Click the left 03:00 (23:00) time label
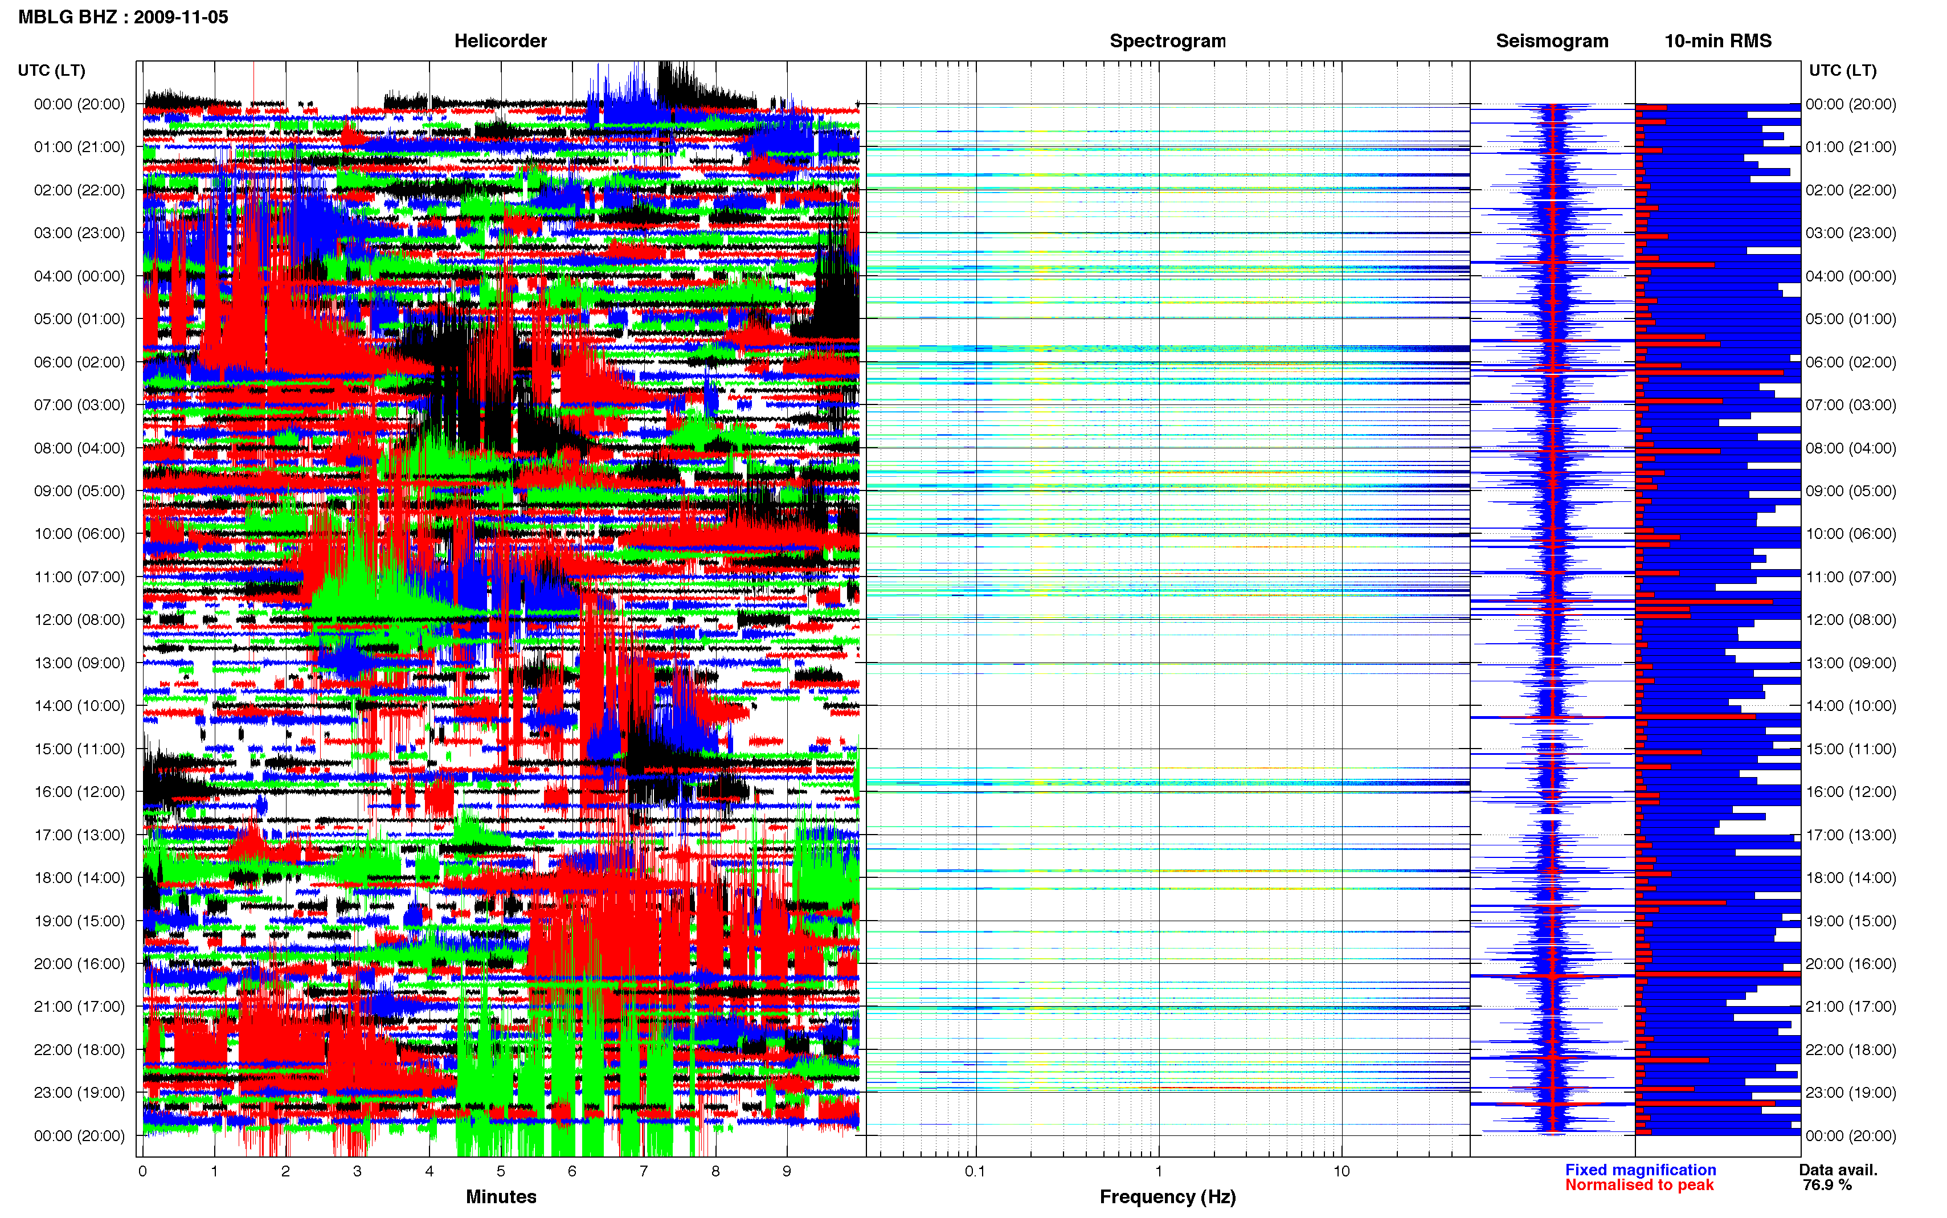Screen dimensions: 1947x1218 (79, 233)
